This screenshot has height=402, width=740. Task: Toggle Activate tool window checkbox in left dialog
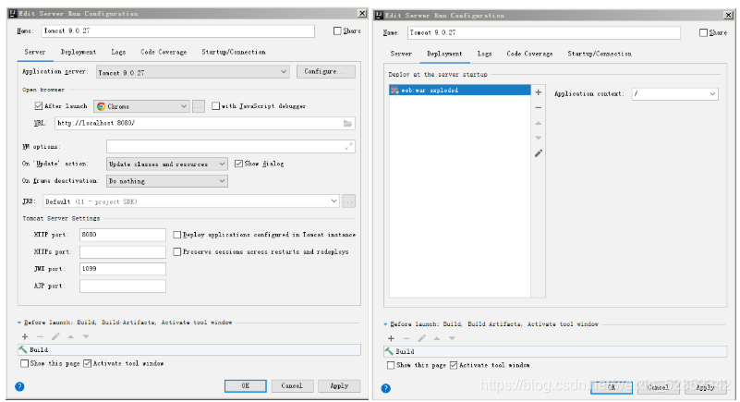pyautogui.click(x=88, y=363)
